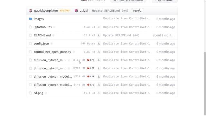Click the LFS badge on diffusion_pytorch_model... 723 MB row

(x=90, y=77)
